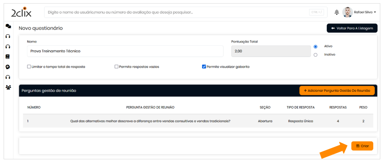This screenshot has width=383, height=164.
Task: Select the head with gear sidebar icon
Action: coord(8,67)
